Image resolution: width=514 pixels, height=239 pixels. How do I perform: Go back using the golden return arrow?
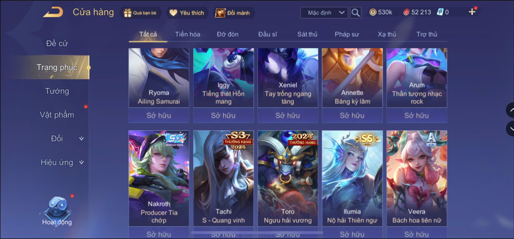(53, 12)
